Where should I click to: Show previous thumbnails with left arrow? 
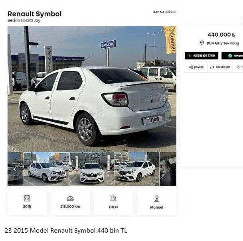click(x=15, y=169)
